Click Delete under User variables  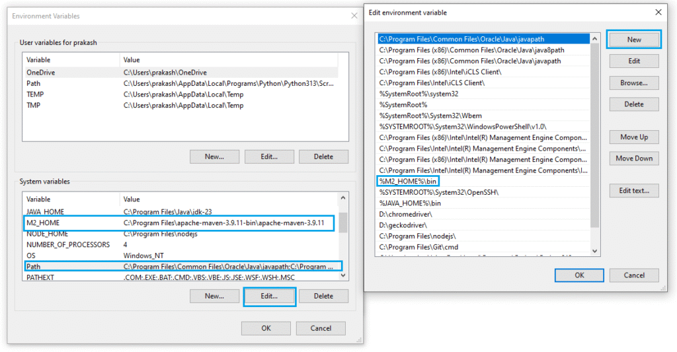pyautogui.click(x=323, y=157)
